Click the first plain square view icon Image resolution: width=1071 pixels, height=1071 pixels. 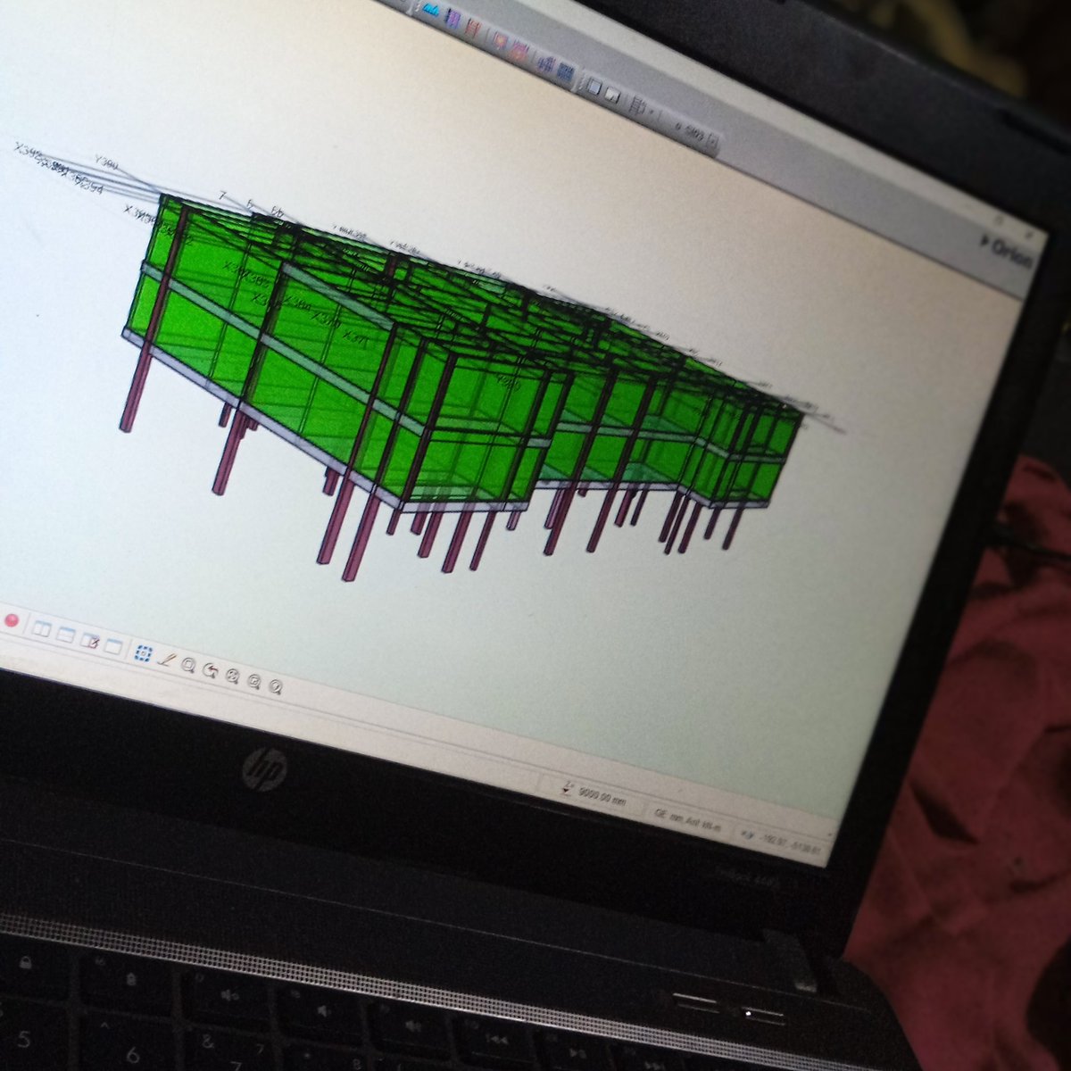click(594, 87)
